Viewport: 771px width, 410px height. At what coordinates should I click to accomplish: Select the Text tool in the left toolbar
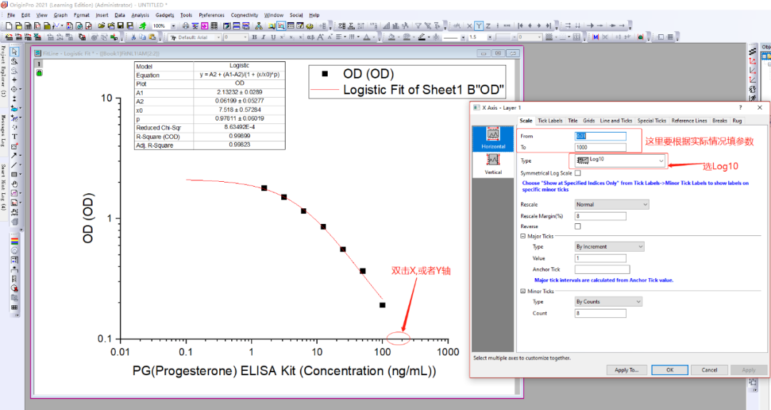point(14,136)
